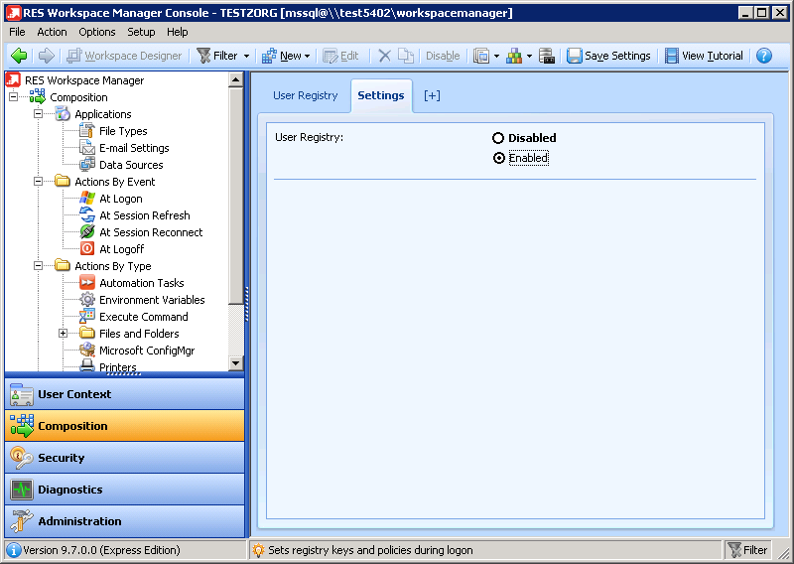Viewport: 794px width, 564px height.
Task: Click the Delete X toolbar icon
Action: click(x=385, y=56)
